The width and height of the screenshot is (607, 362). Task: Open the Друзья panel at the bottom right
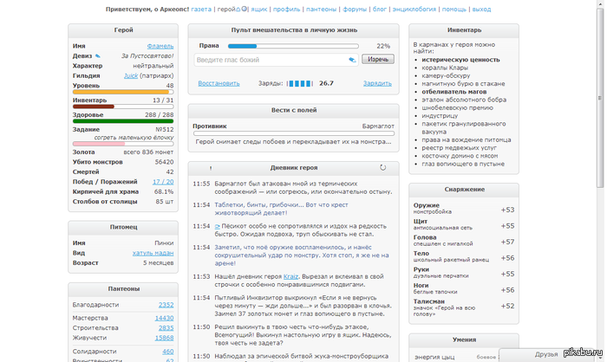pos(546,354)
